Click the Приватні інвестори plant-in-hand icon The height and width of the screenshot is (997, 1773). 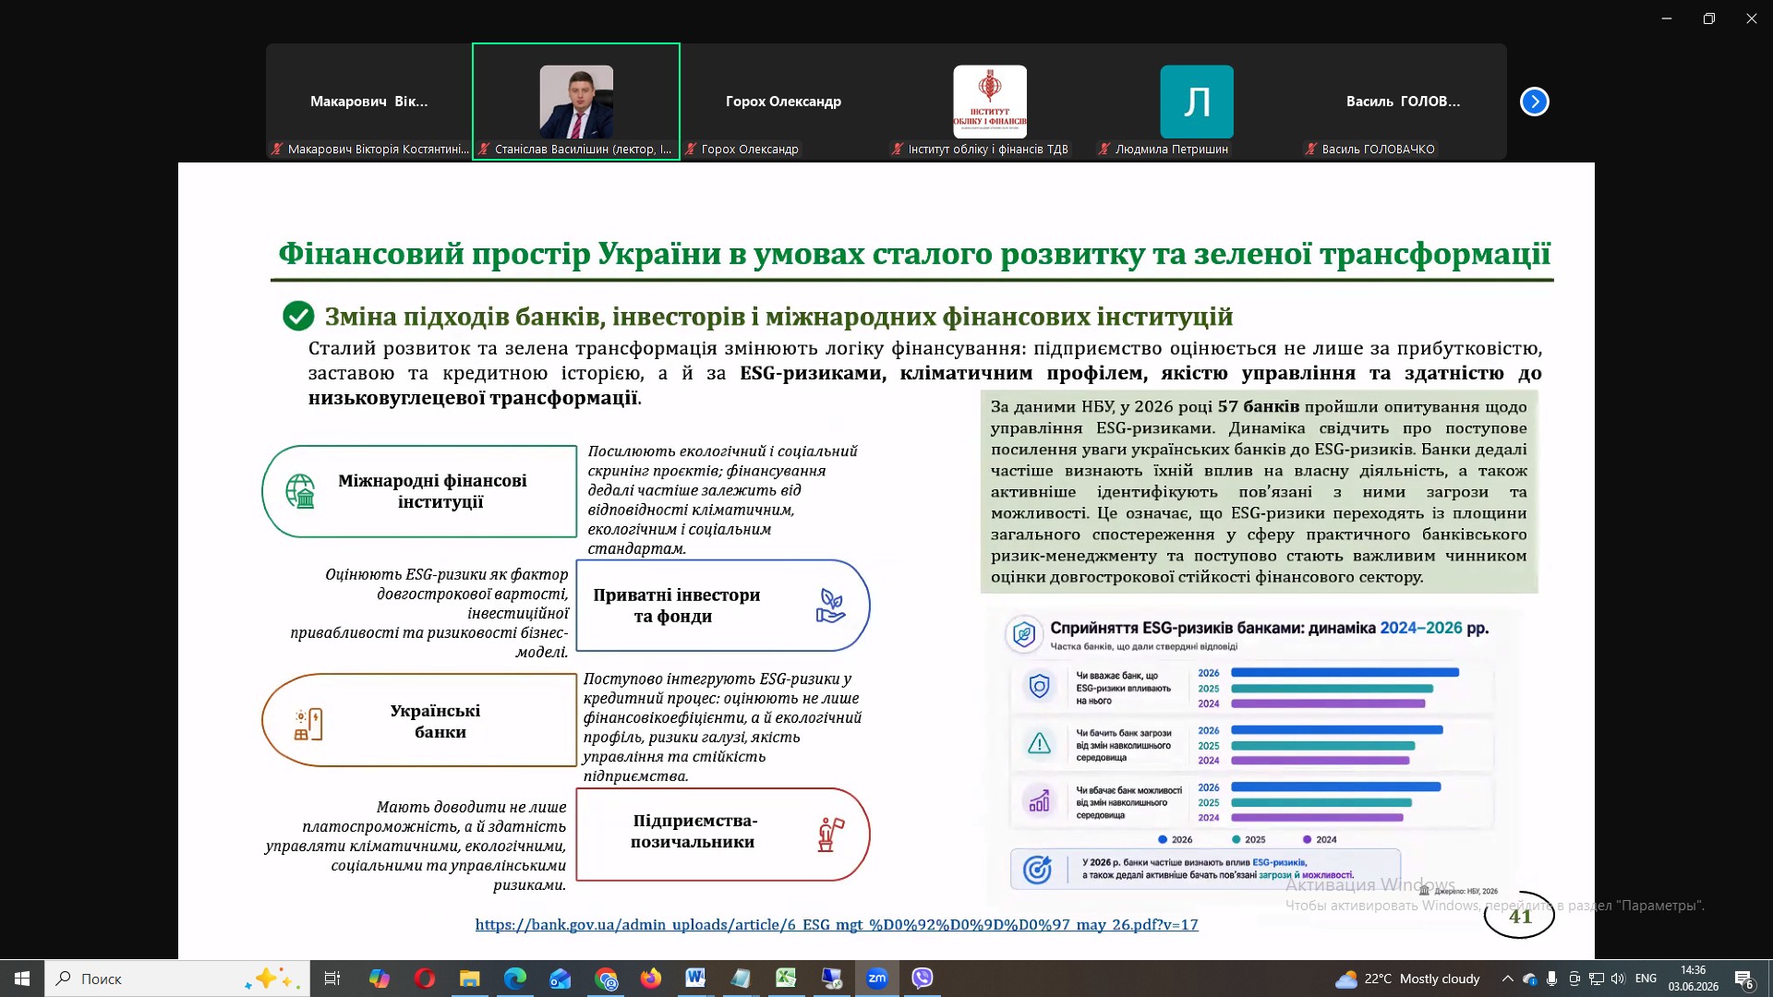point(830,606)
